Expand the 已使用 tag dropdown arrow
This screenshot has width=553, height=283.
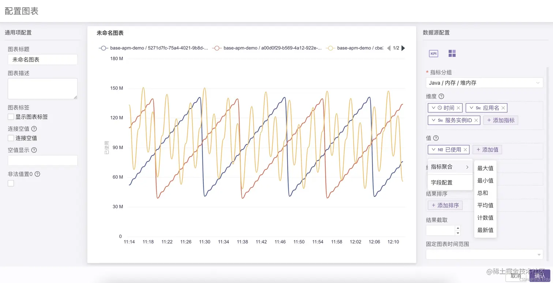coord(433,149)
